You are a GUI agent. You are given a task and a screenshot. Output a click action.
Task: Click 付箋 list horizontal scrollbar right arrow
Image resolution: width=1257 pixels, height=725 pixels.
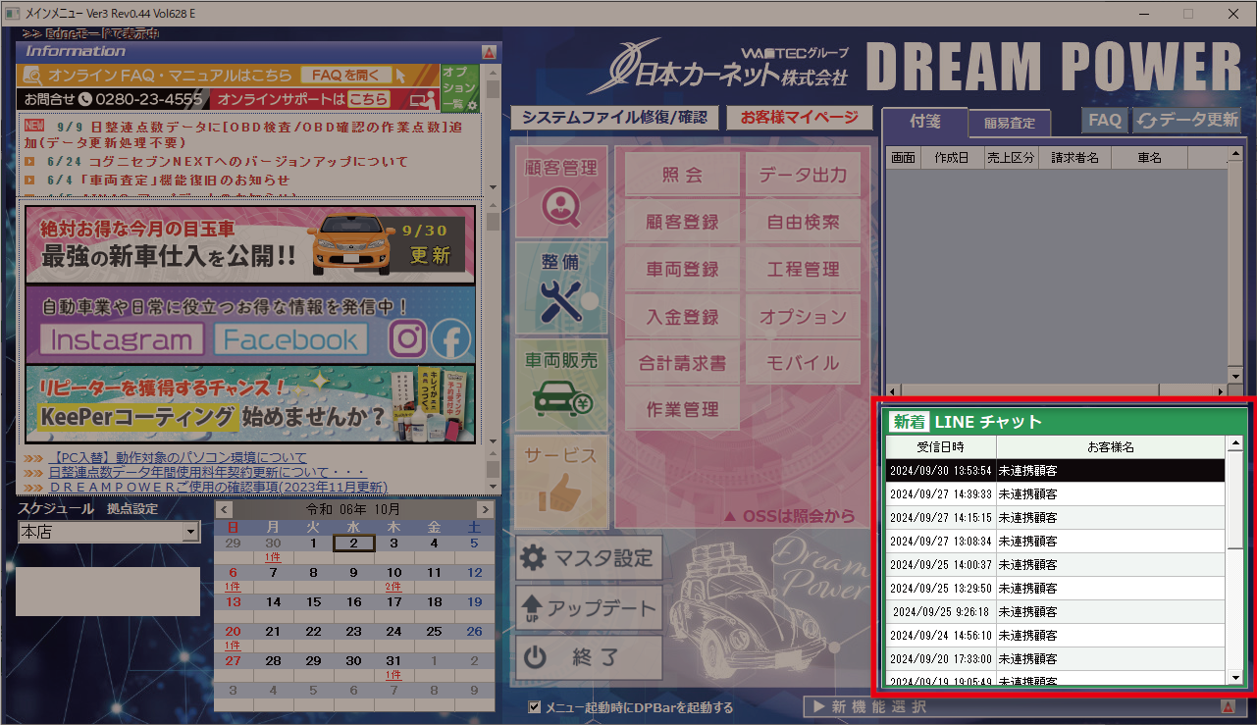(x=1221, y=389)
